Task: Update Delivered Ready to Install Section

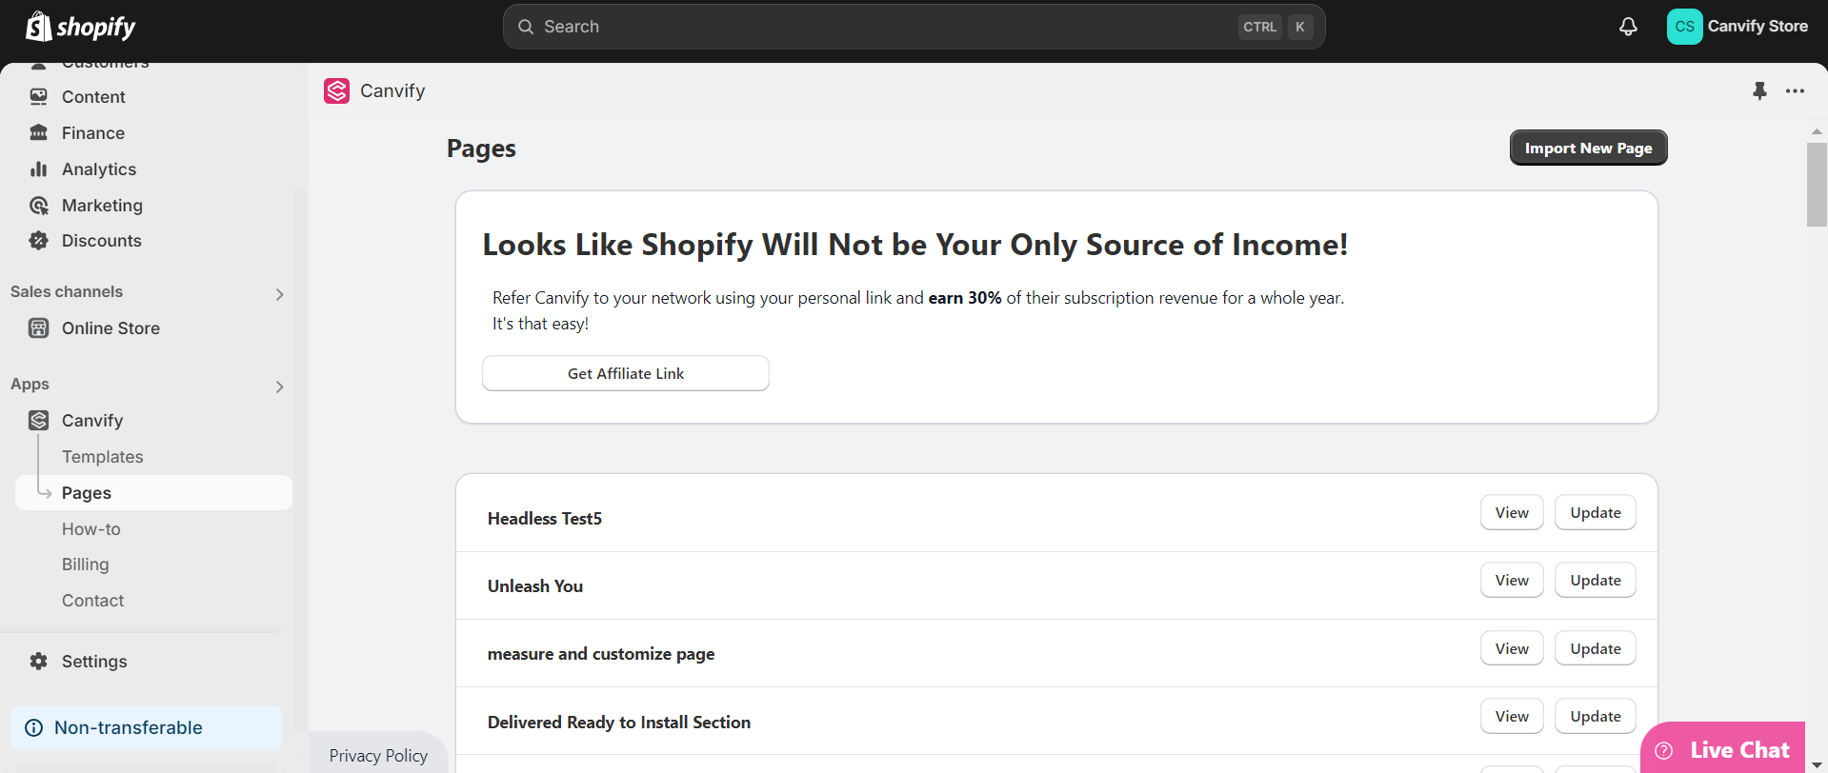Action: [x=1596, y=716]
